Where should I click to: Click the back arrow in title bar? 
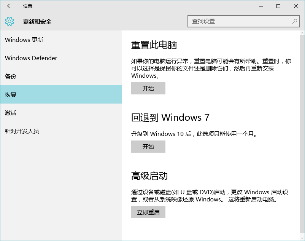point(10,6)
